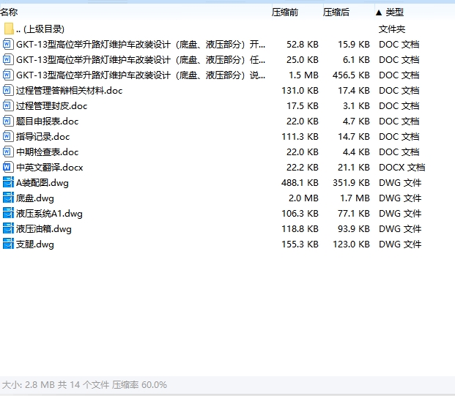Click the 1.7 MB compressed size cell
This screenshot has height=396, width=455.
coord(355,198)
